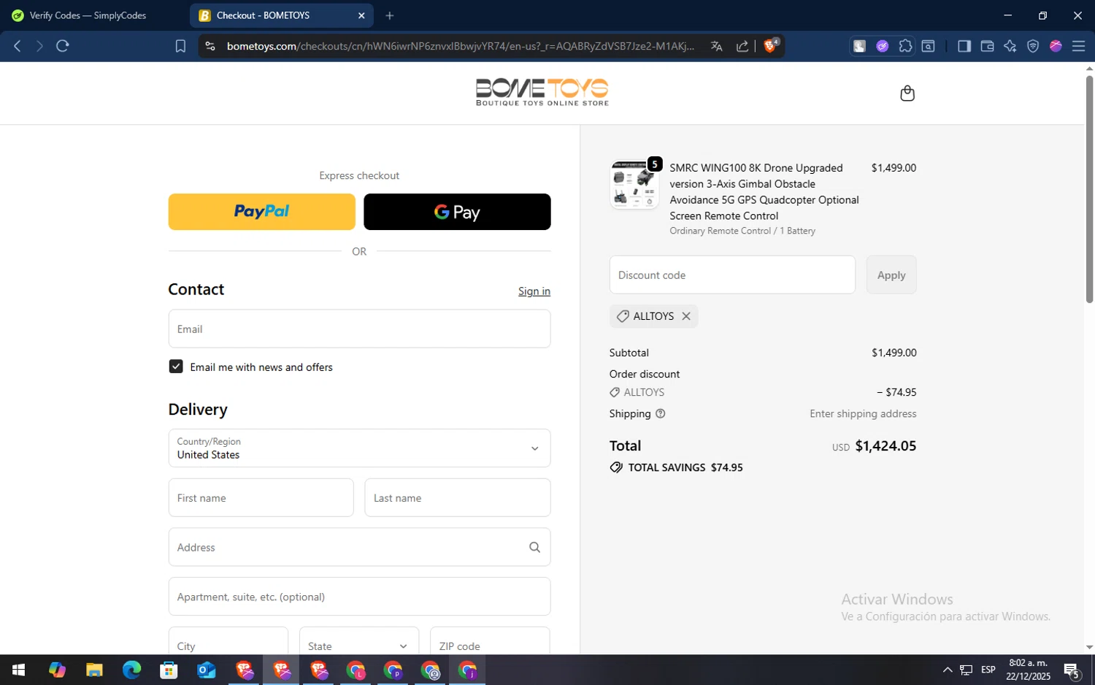Select the Checkout - BOMETOYS tab
1095x685 pixels.
tap(281, 15)
